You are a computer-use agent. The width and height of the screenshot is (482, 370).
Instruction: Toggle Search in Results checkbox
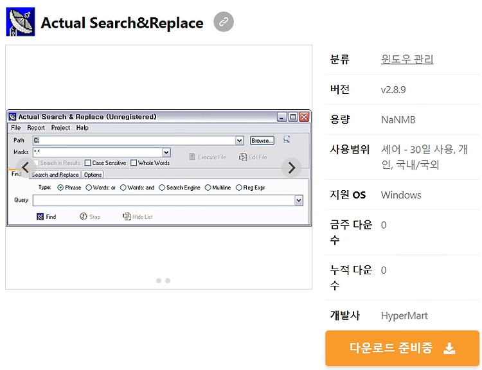click(x=36, y=163)
